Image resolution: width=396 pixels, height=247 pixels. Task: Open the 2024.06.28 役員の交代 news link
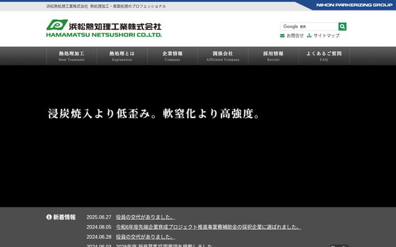point(145,237)
